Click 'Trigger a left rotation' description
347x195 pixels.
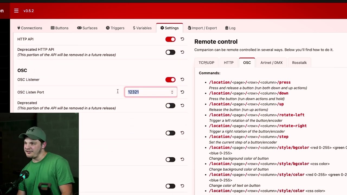click(x=246, y=121)
